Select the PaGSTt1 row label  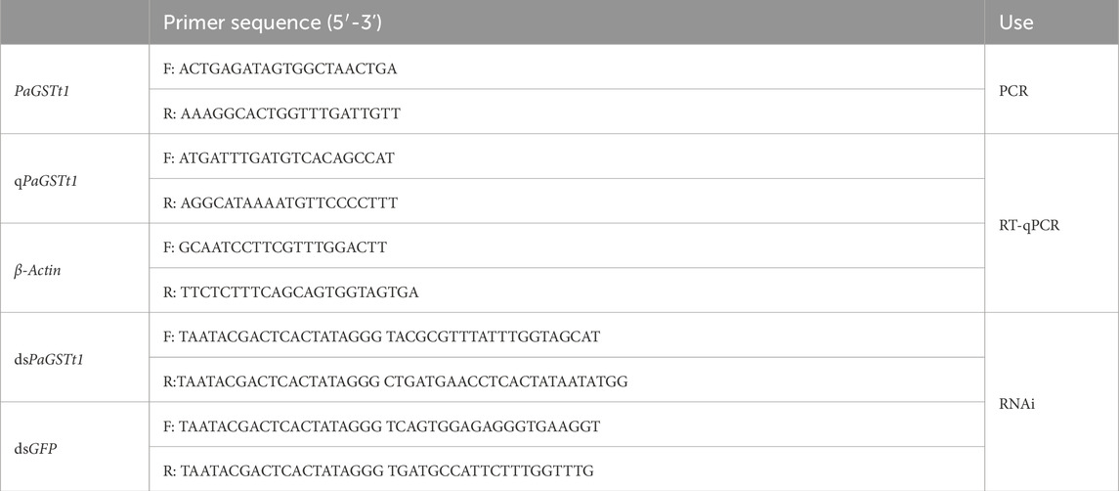(37, 92)
